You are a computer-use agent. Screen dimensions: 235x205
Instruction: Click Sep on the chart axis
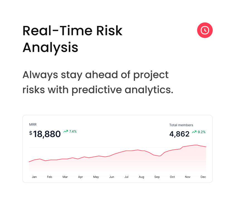pyautogui.click(x=157, y=177)
